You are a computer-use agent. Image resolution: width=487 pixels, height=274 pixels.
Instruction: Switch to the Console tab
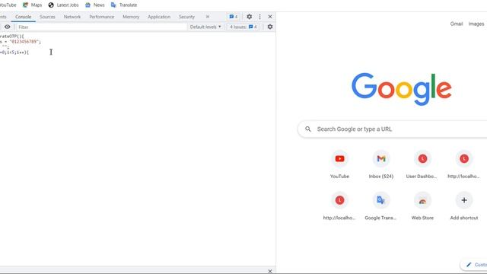[24, 17]
